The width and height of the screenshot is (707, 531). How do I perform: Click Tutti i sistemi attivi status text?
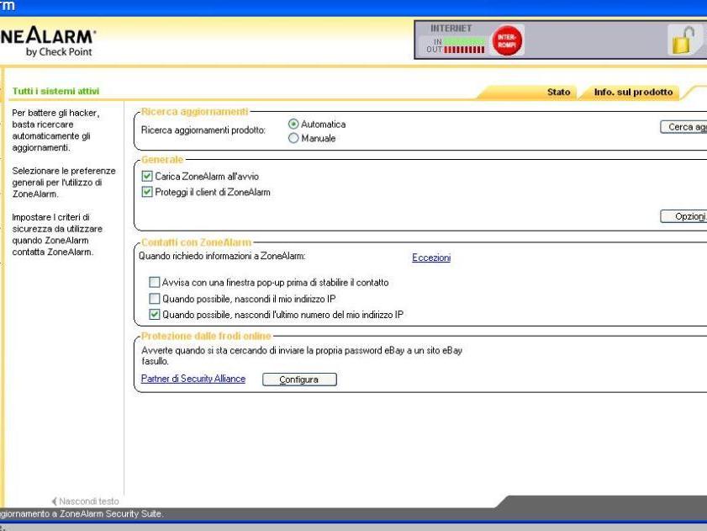[x=55, y=91]
